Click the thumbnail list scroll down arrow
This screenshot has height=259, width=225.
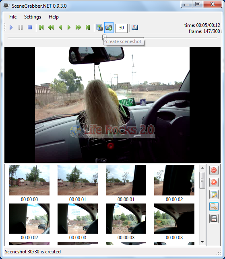[202, 242]
